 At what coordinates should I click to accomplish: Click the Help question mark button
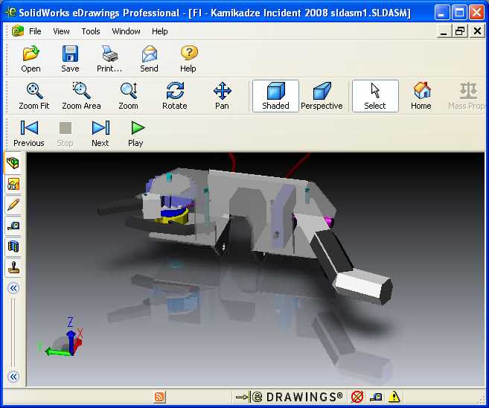coord(188,59)
